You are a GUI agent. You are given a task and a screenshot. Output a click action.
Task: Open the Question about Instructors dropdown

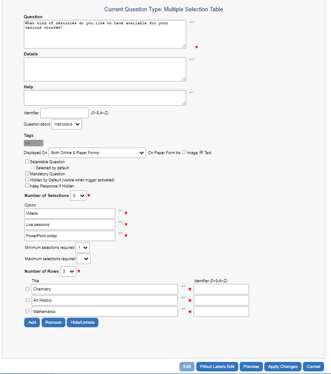(67, 124)
